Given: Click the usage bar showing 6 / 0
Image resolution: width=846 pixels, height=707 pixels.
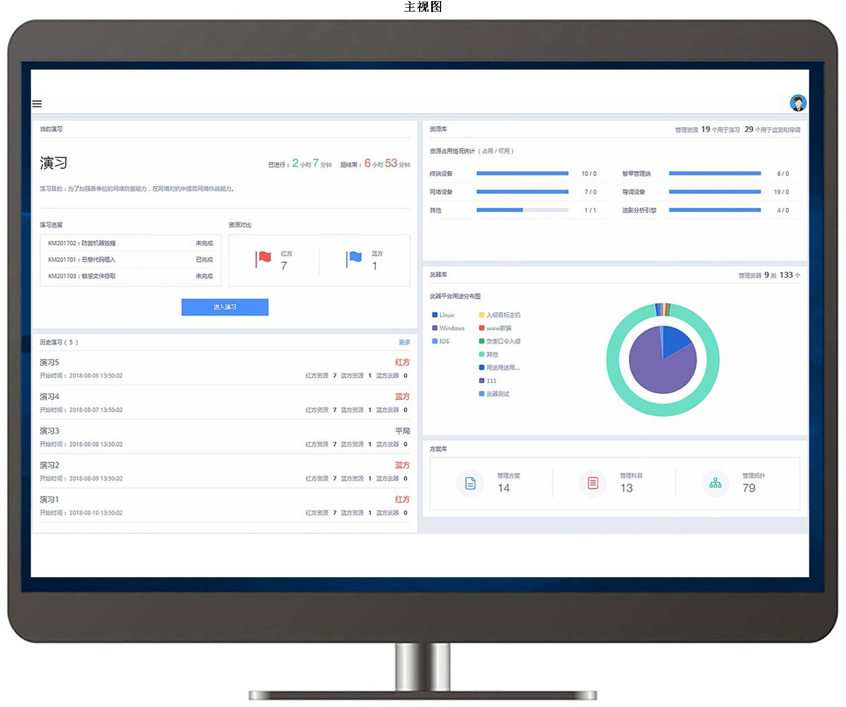Looking at the screenshot, I should tap(714, 173).
